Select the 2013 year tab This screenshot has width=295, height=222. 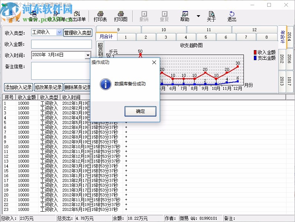coord(282,81)
